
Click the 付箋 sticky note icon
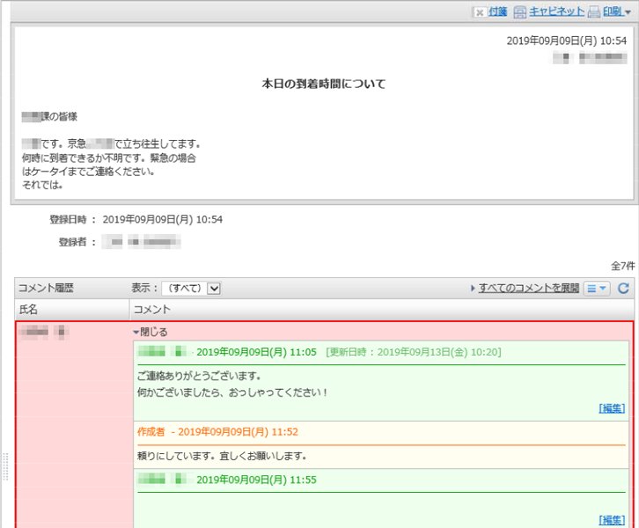[x=479, y=12]
